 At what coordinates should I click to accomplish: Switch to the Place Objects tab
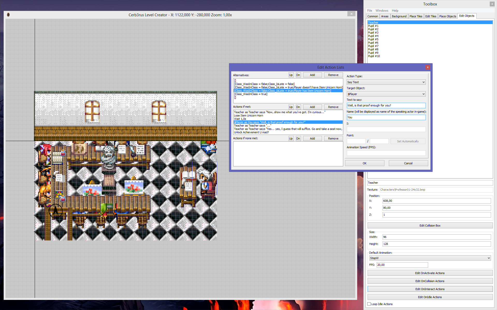(x=448, y=16)
